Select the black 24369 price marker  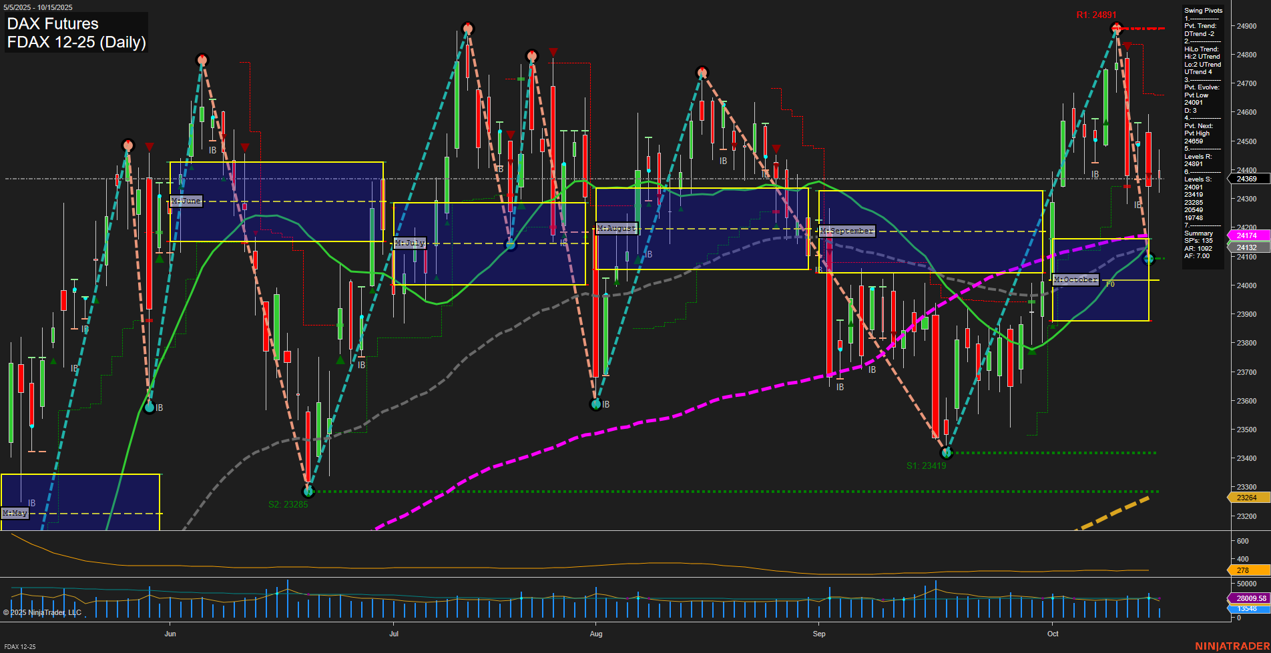(1248, 179)
